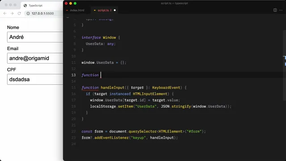The width and height of the screenshot is (286, 161).
Task: Click 'KeyboardEvent' type on line 15
Action: click(x=166, y=88)
